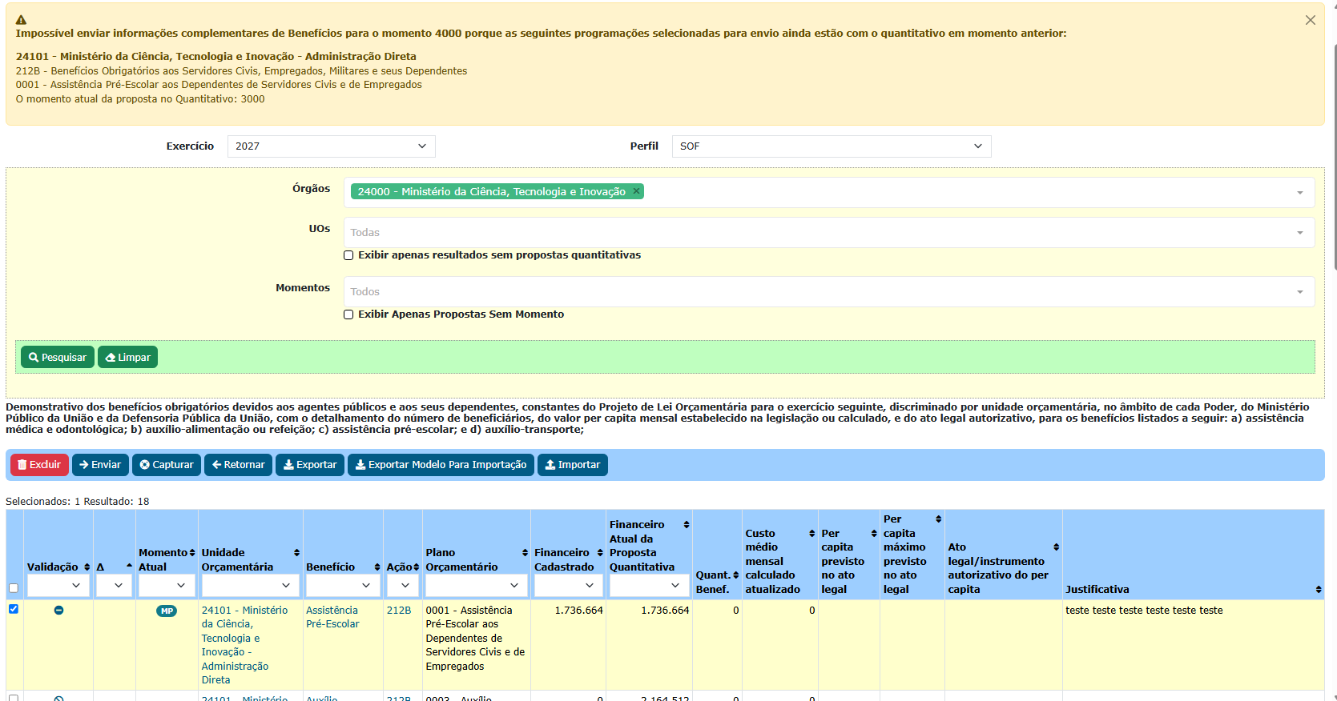Viewport: 1337px width, 701px height.
Task: Open the Perfil SOF dropdown
Action: (x=832, y=146)
